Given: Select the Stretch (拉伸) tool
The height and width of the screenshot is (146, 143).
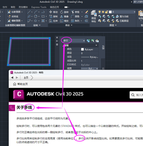Looking at the screenshot, I should 53,21.
